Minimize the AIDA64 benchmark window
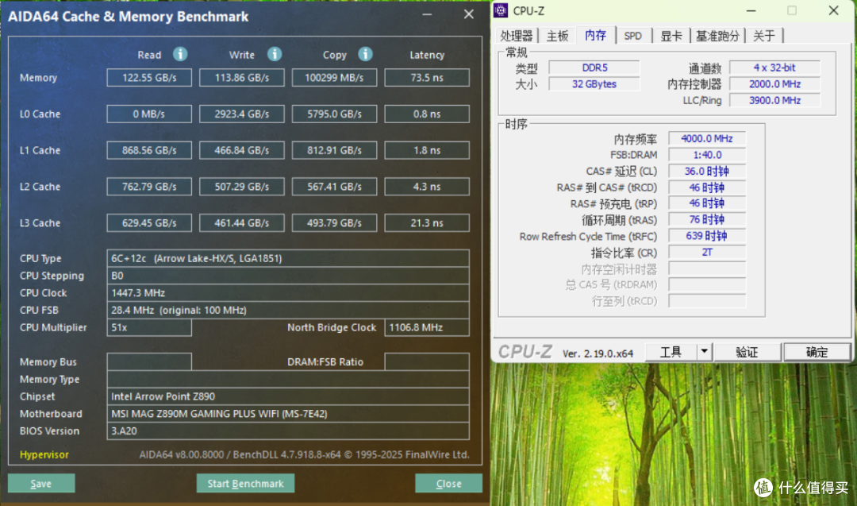The height and width of the screenshot is (506, 857). point(428,15)
